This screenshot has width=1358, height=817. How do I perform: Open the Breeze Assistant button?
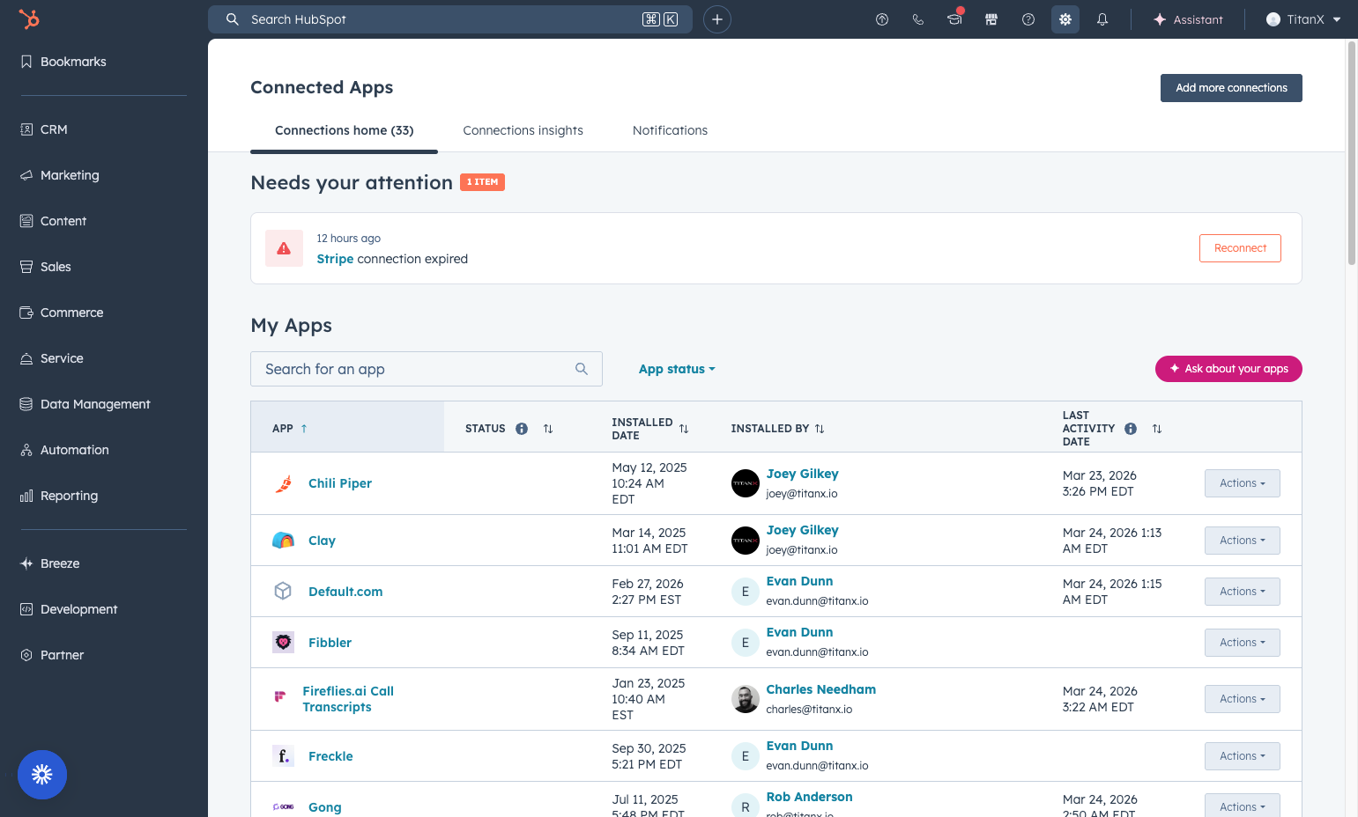pos(1188,19)
